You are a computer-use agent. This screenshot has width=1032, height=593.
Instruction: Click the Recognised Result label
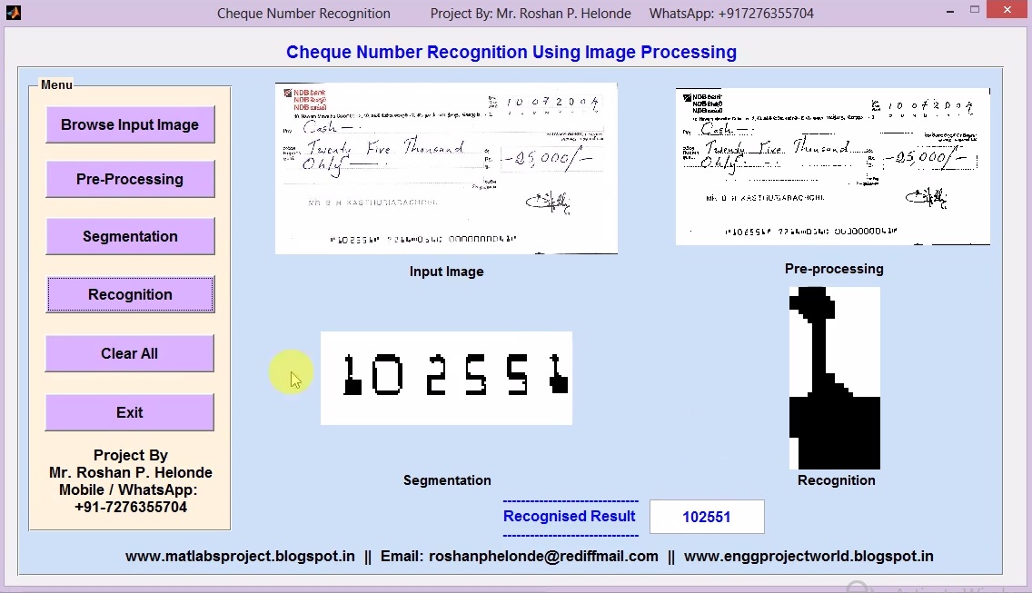tap(570, 517)
